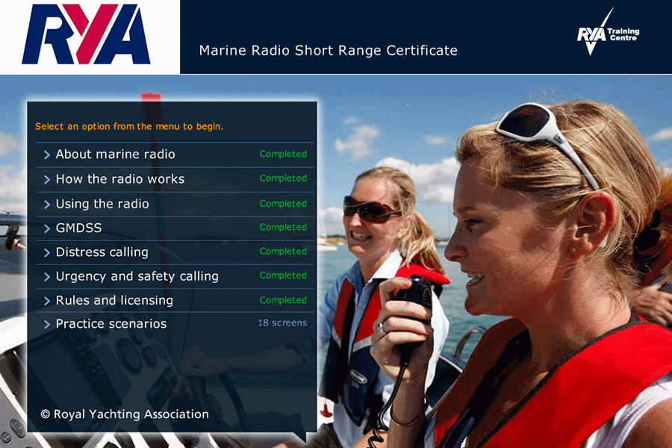Click the chevron beside Practice scenarios

(47, 325)
